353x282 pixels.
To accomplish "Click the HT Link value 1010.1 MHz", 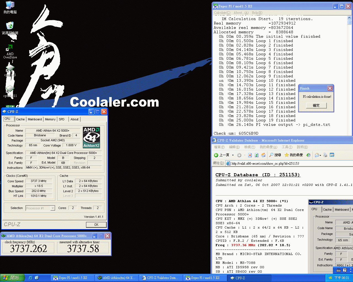I will [x=39, y=196].
